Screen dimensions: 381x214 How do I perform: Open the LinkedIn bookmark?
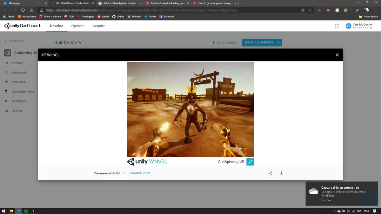tap(134, 16)
